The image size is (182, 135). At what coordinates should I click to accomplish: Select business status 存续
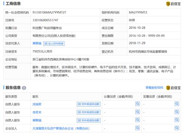[x=132, y=20]
